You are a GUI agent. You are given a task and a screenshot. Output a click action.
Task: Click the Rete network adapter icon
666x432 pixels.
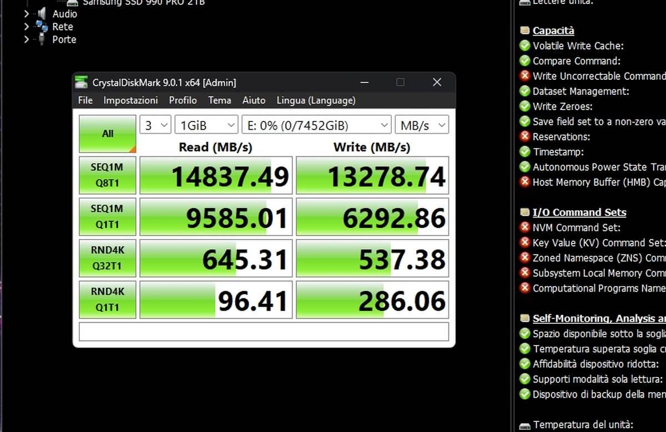click(x=41, y=27)
